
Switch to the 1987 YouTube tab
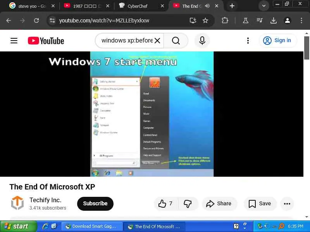click(x=87, y=6)
